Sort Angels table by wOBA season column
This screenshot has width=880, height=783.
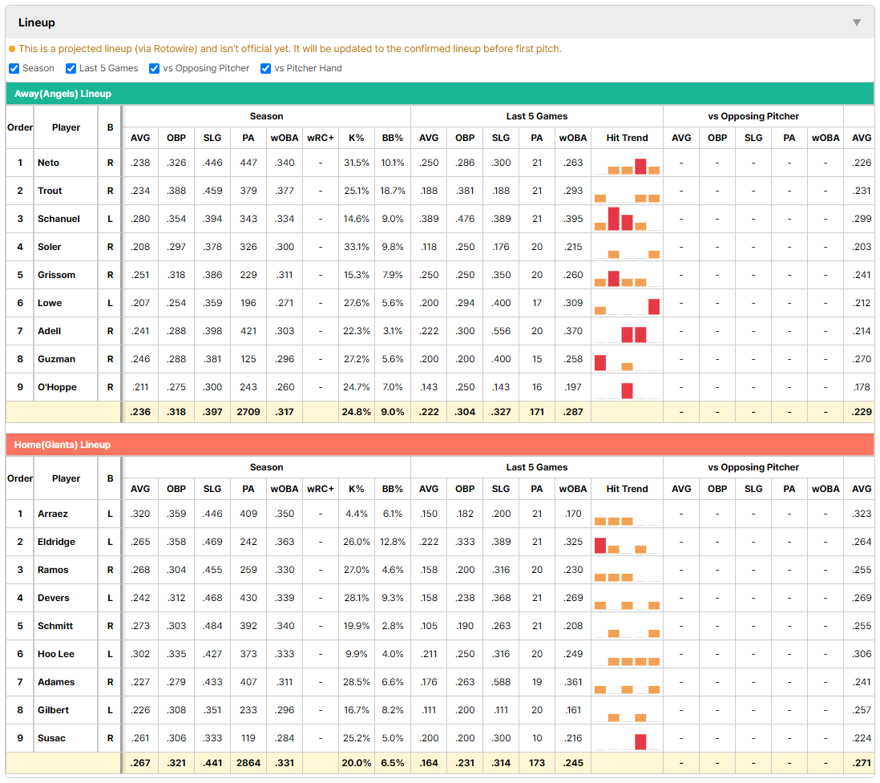(285, 138)
